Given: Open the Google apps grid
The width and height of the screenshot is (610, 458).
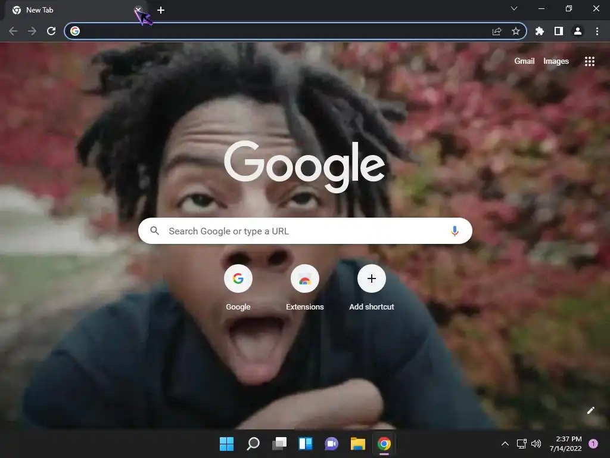Looking at the screenshot, I should point(589,61).
